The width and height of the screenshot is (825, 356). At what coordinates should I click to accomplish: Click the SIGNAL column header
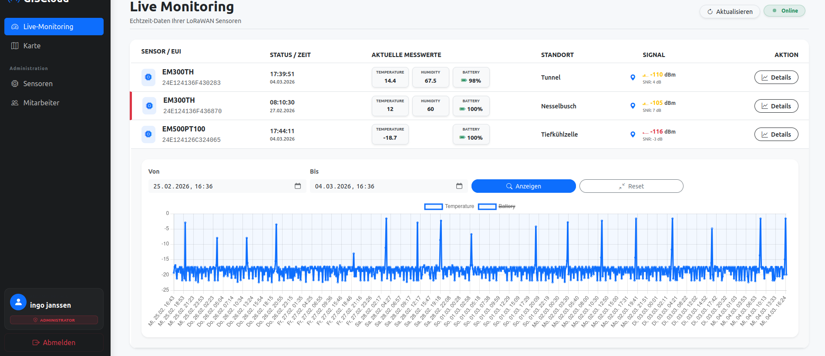(x=654, y=55)
